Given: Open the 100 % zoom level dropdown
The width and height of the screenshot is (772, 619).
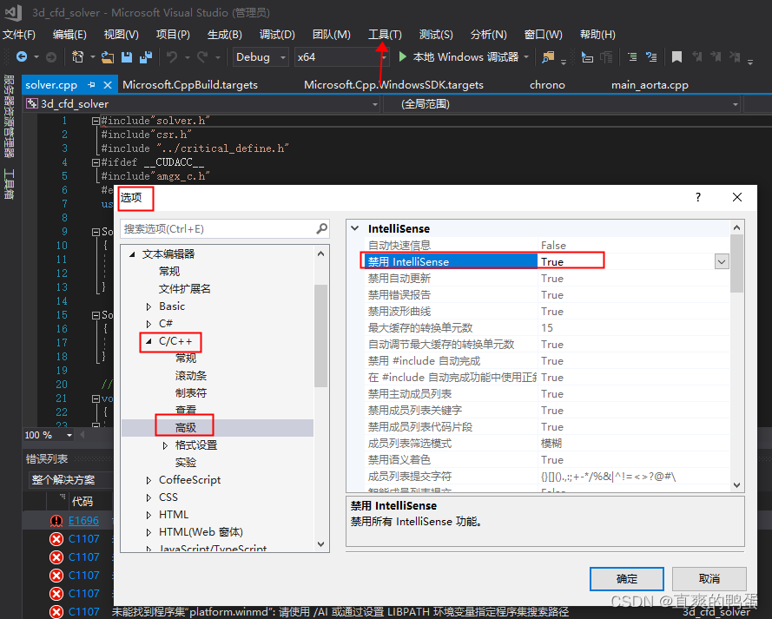Looking at the screenshot, I should point(69,435).
